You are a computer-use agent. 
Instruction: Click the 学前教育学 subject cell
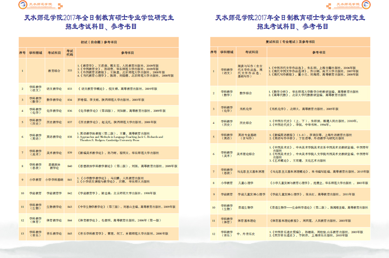click(x=54, y=193)
